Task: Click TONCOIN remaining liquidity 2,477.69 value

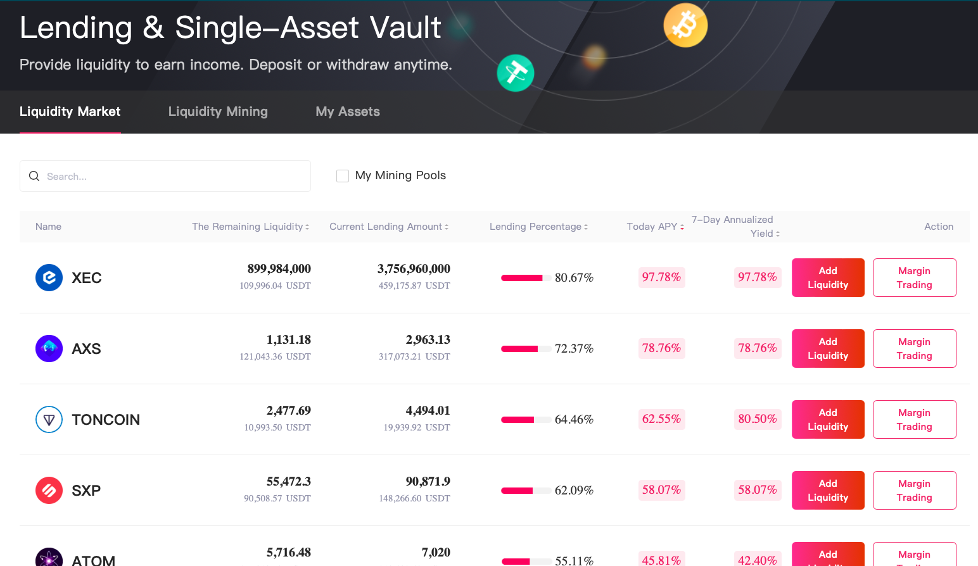Action: [288, 411]
